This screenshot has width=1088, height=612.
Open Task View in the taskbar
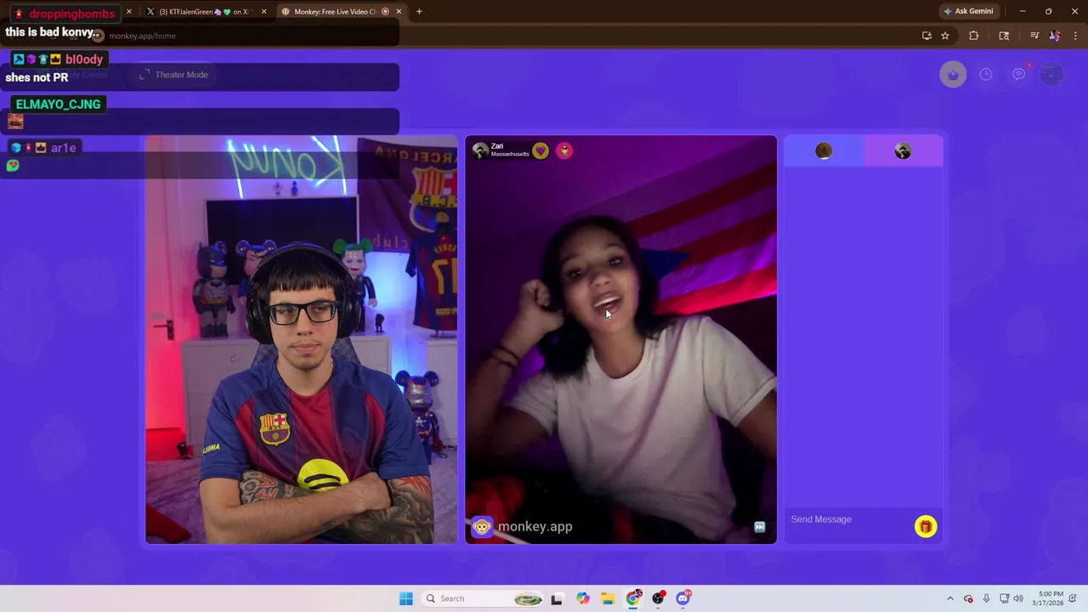click(x=557, y=598)
